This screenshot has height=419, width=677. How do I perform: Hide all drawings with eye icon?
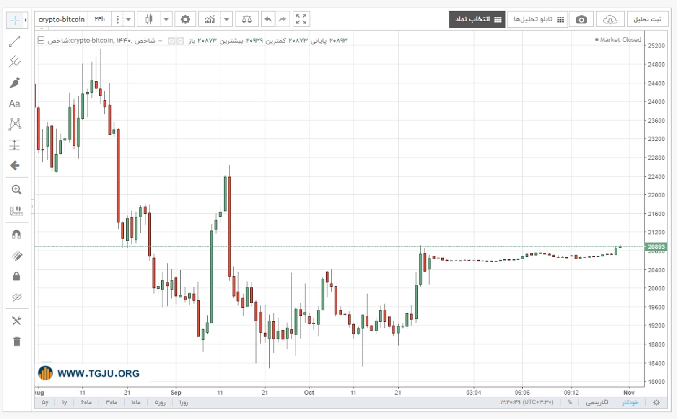click(16, 297)
